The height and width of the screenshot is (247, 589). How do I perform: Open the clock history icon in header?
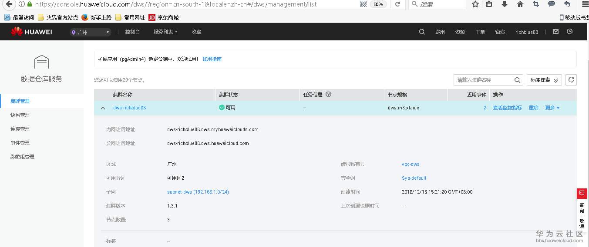tap(569, 32)
